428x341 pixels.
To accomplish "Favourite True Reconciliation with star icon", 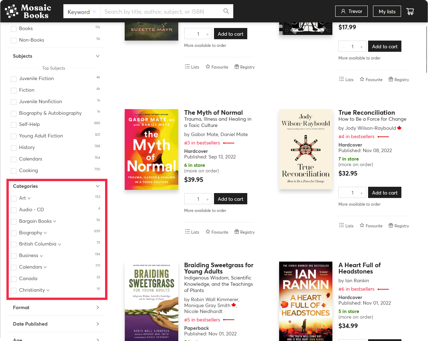I will (371, 226).
